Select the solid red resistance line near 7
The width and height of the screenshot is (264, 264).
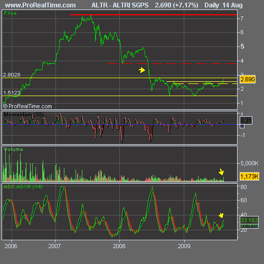pyautogui.click(x=154, y=15)
